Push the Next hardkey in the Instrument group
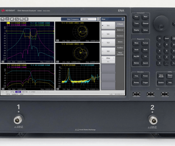The height and width of the screenshot is (146, 175). tap(146, 17)
